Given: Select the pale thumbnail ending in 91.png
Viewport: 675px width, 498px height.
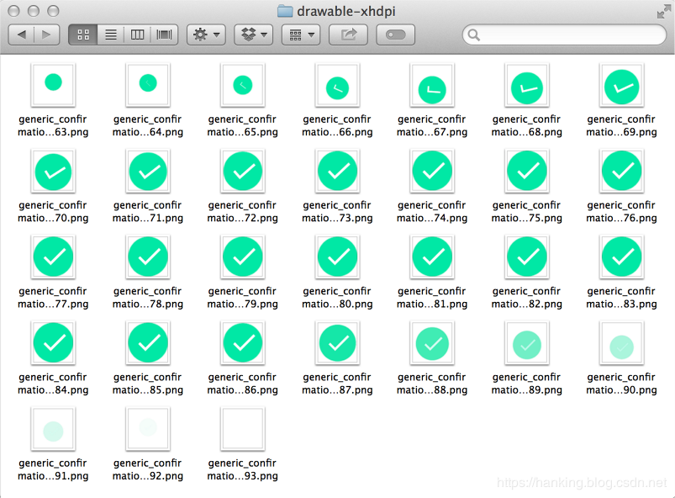Looking at the screenshot, I should point(53,429).
